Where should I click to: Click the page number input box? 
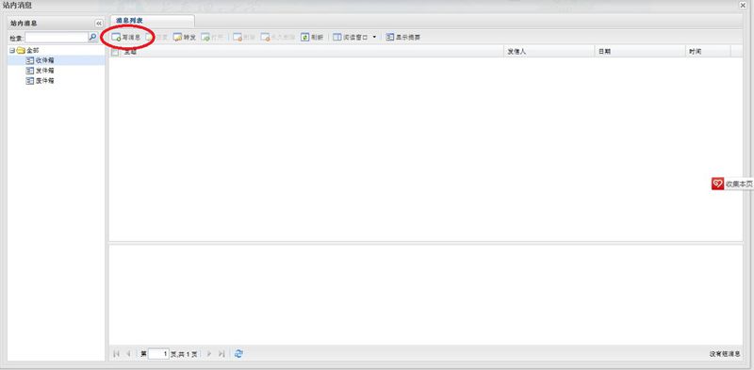coord(159,354)
